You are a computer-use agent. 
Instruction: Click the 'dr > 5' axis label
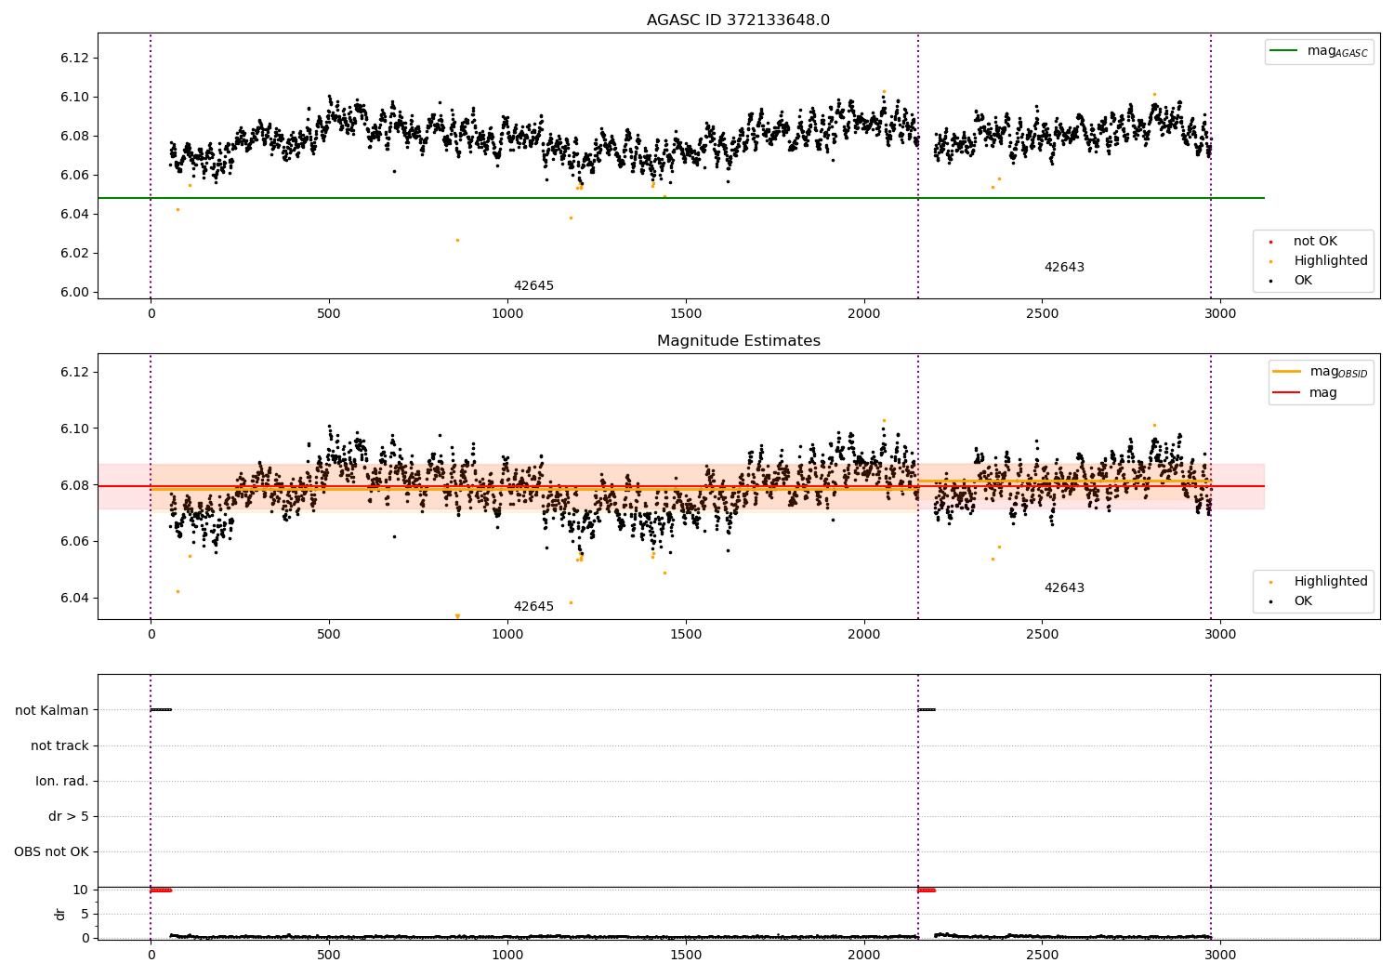[x=69, y=817]
